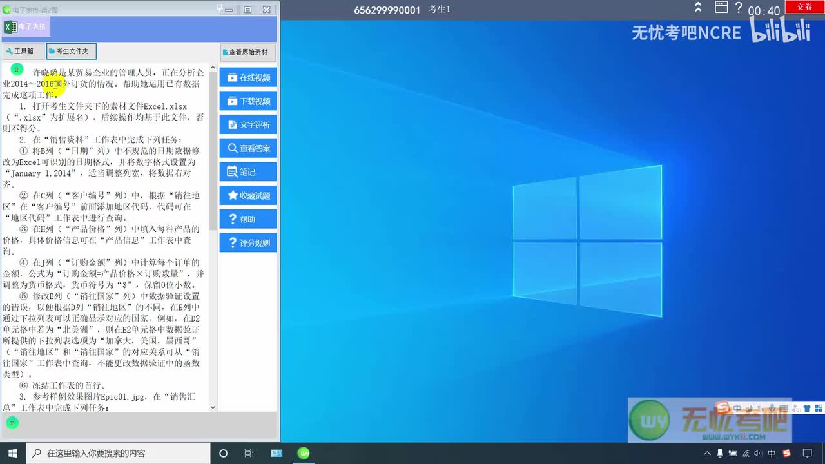Click the taskbar search box
The height and width of the screenshot is (464, 825).
tap(118, 453)
